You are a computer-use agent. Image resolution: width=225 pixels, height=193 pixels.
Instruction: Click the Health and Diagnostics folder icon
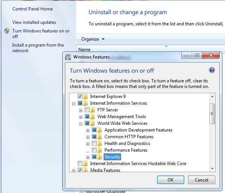coord(100,143)
